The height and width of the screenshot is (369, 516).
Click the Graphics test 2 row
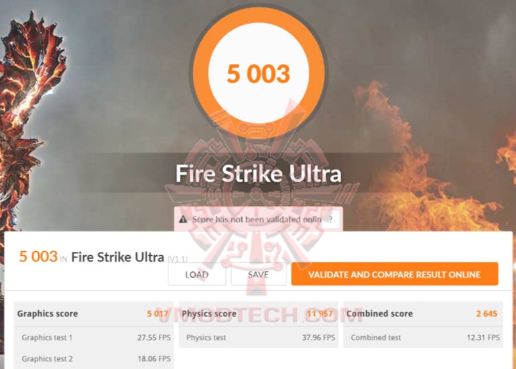(x=94, y=359)
